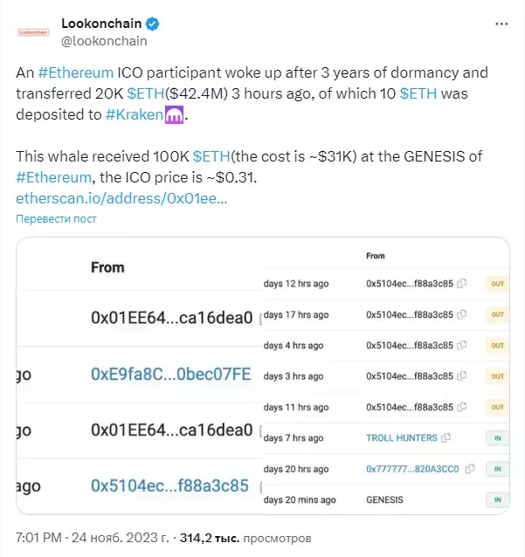Copy address icon on days 12 hrs row
Screen dimensions: 525x557
pos(462,284)
